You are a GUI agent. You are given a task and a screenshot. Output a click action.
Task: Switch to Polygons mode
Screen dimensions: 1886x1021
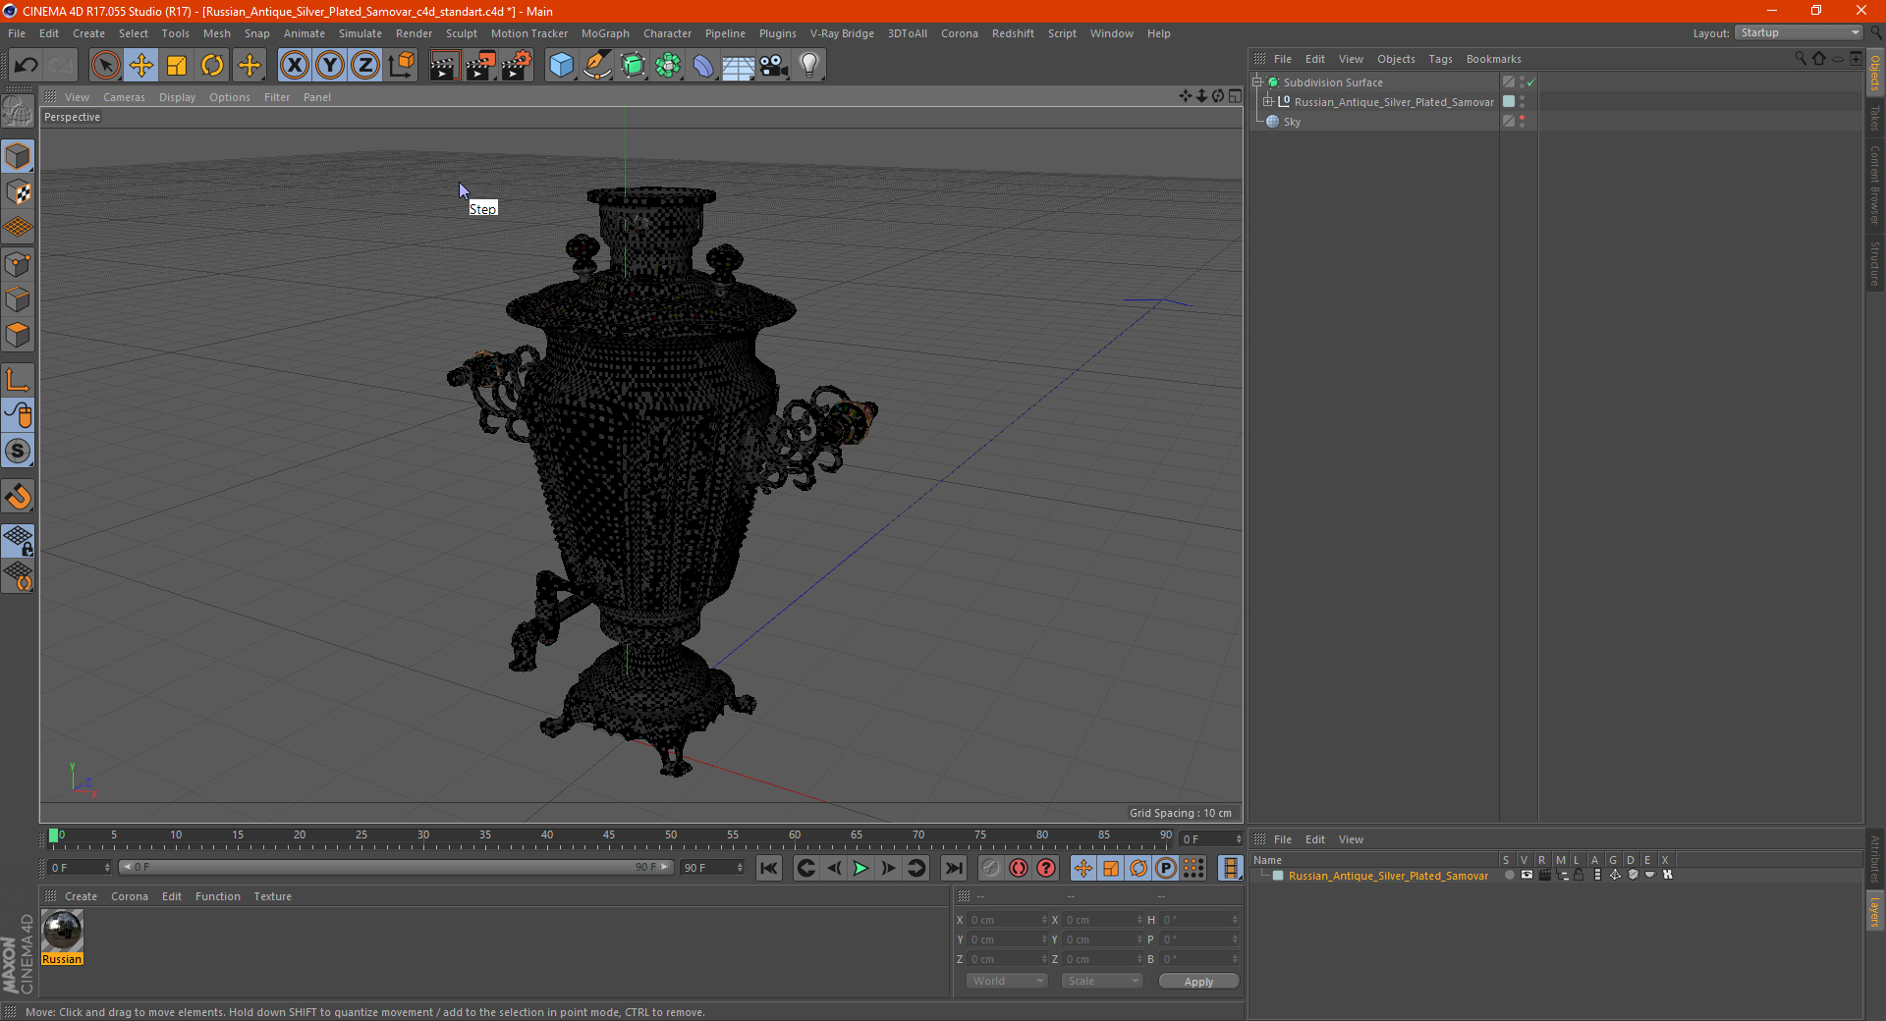tap(18, 336)
